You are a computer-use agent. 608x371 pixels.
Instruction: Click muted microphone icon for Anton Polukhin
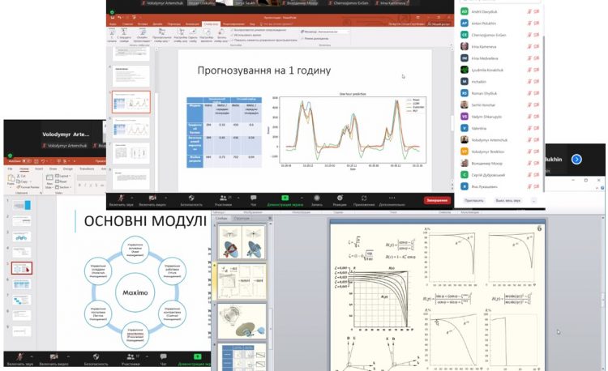pyautogui.click(x=529, y=23)
